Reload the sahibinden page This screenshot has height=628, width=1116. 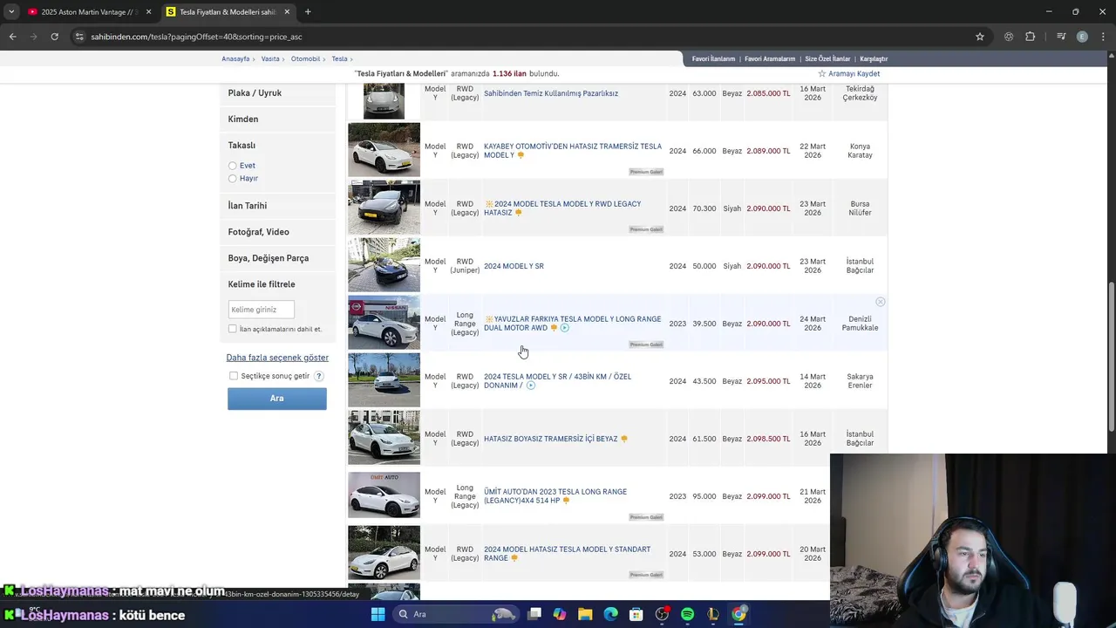pyautogui.click(x=54, y=37)
